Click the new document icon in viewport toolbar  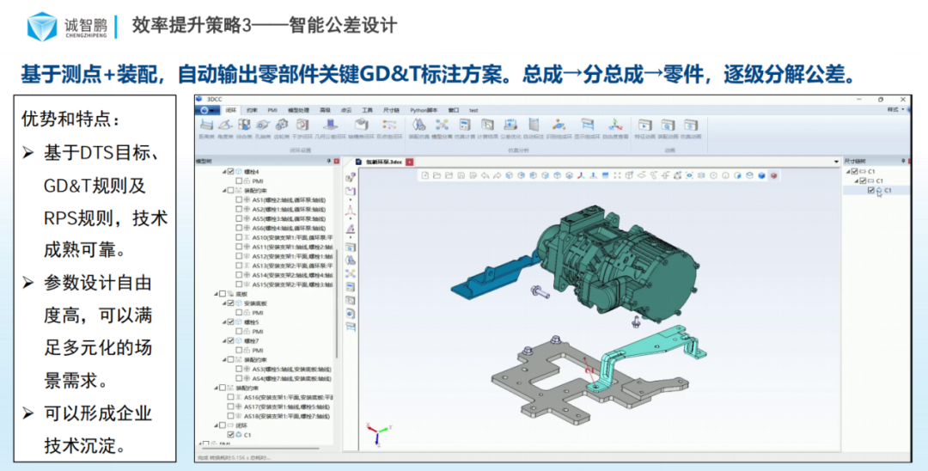point(425,175)
